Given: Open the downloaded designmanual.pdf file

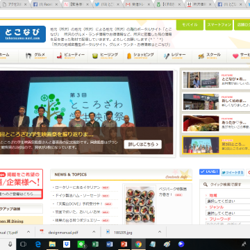Looking at the screenshot, I should click(x=63, y=232).
